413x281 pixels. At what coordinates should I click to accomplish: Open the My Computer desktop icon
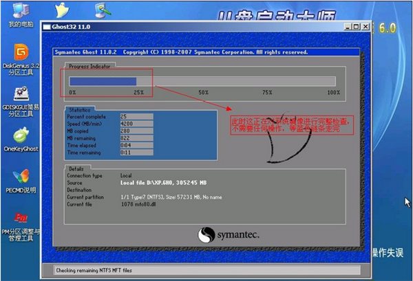(21, 14)
